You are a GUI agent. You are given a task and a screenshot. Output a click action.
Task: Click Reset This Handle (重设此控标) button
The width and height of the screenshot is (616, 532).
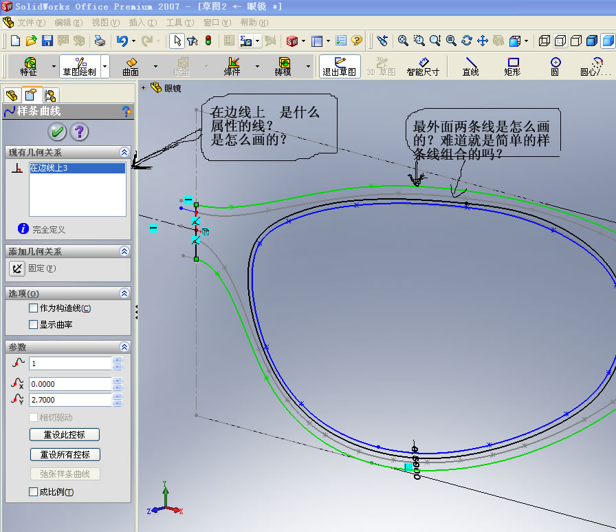[65, 434]
